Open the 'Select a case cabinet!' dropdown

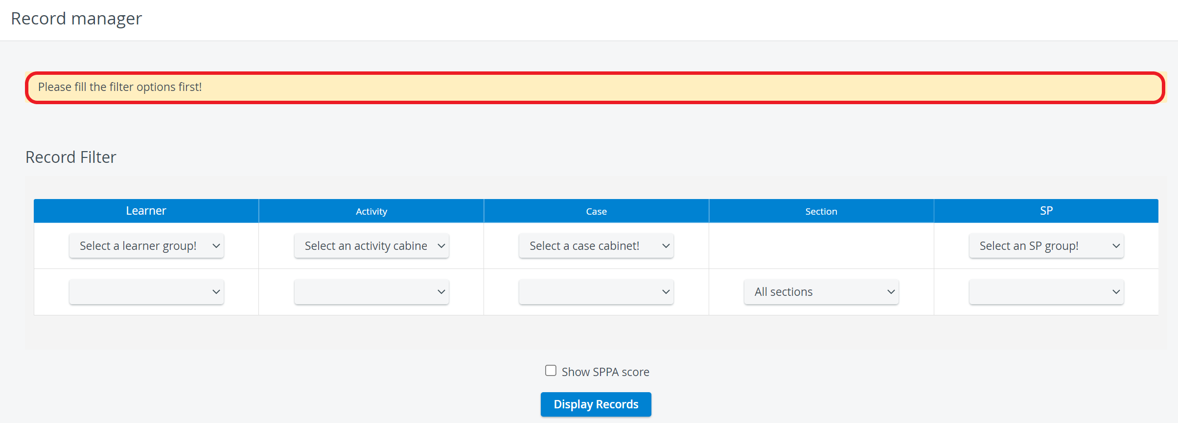(596, 245)
